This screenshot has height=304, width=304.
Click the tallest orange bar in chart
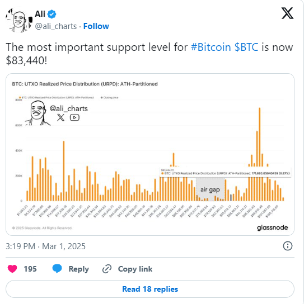[x=259, y=154]
